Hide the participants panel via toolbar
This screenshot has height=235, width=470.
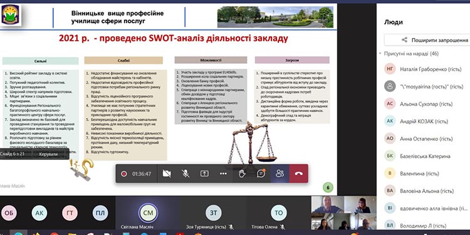280,174
